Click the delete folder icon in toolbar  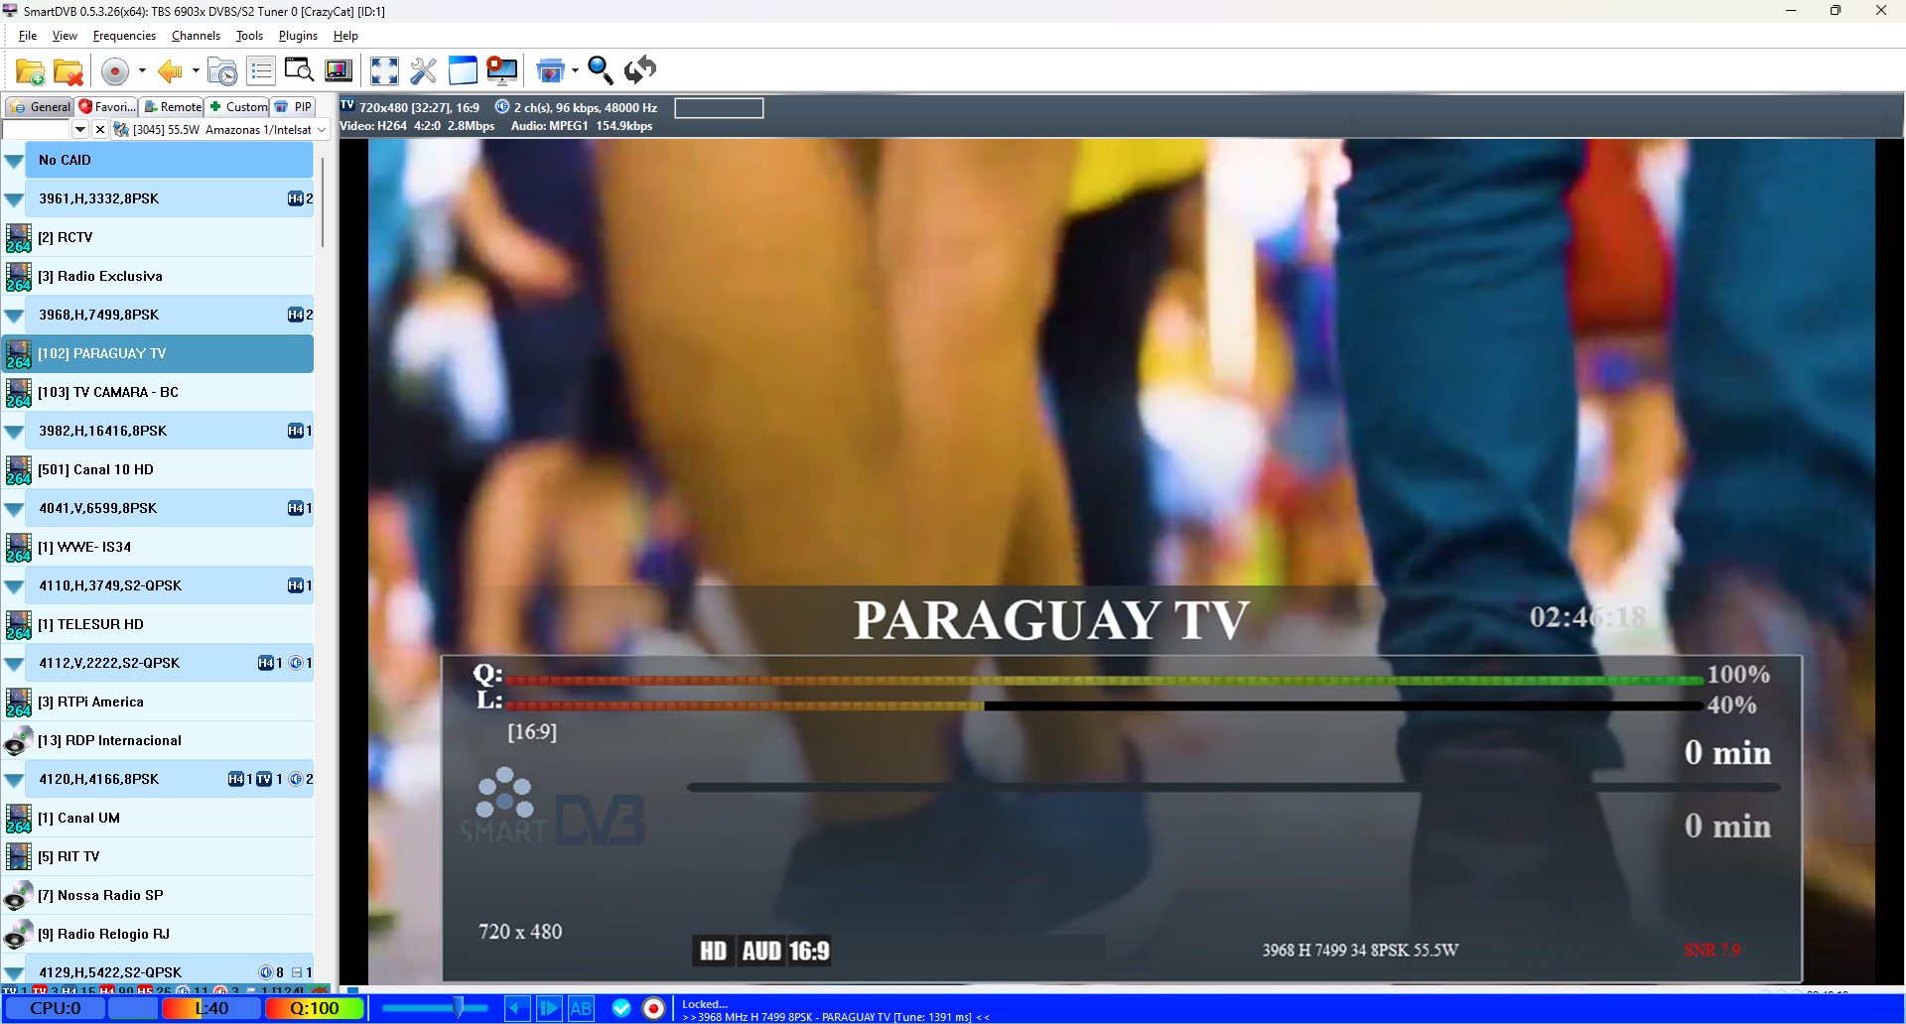click(68, 71)
